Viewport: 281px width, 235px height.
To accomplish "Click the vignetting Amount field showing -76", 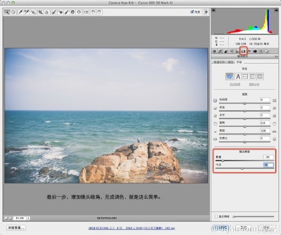I will coord(268,157).
